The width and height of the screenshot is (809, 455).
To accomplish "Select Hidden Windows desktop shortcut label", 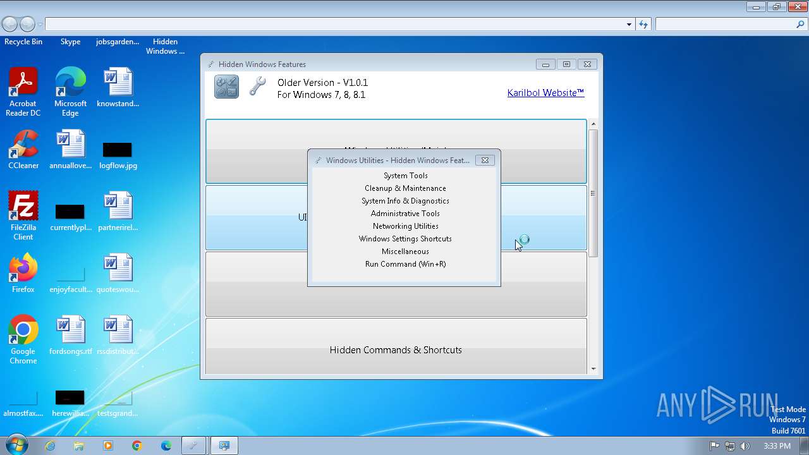I will [x=165, y=46].
